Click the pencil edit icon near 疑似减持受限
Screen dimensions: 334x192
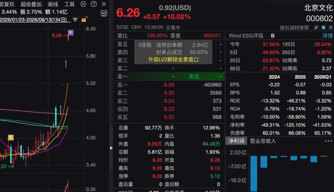tap(316, 27)
